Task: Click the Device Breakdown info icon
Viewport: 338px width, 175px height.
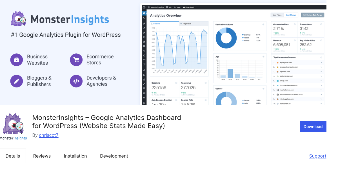Action: point(263,24)
